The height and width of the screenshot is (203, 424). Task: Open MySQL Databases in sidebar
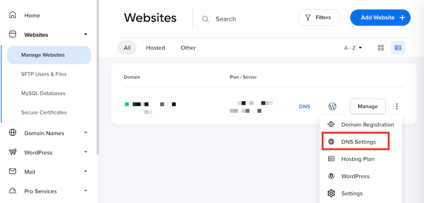click(43, 93)
